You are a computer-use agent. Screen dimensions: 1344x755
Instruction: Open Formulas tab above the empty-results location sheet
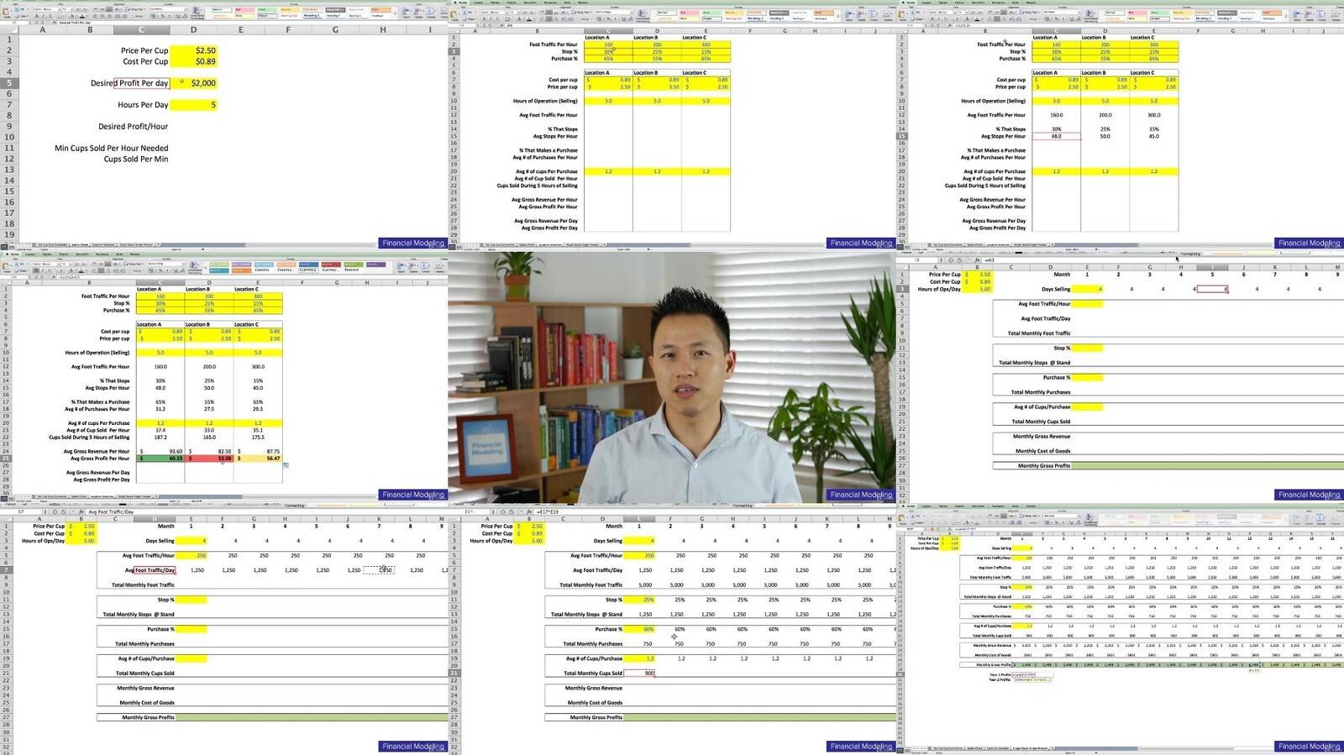point(550,3)
